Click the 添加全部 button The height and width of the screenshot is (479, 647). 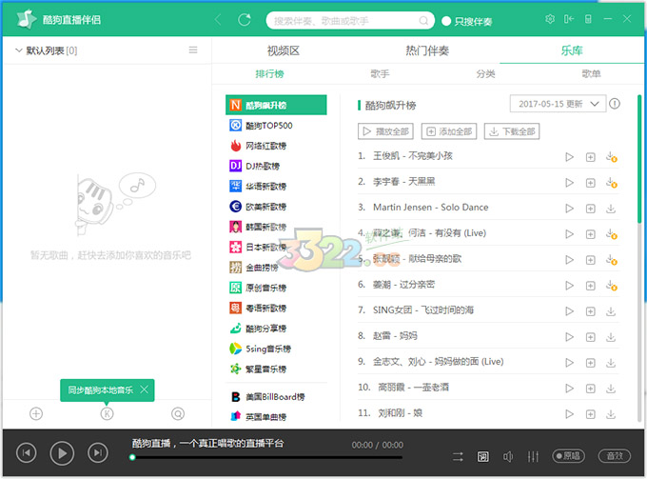(449, 131)
